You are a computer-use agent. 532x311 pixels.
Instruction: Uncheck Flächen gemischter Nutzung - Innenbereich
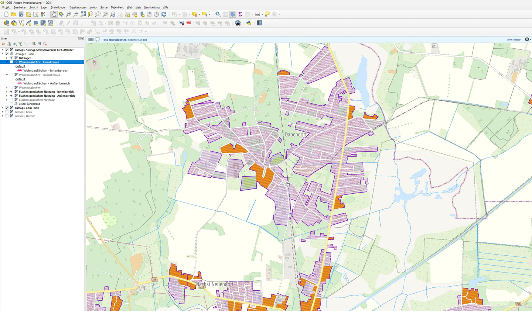pos(11,91)
